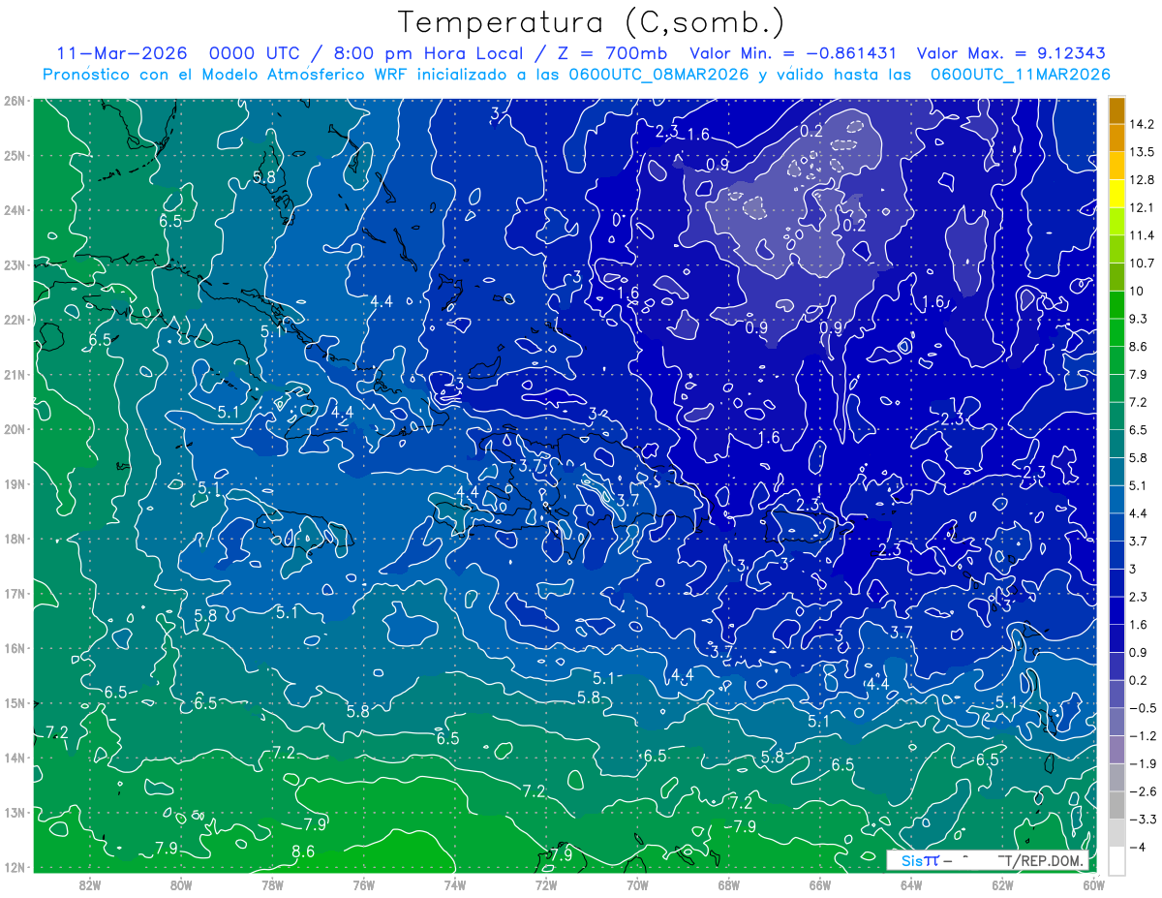Click the '10' value on the color scale
Viewport: 1162px width, 898px height.
1136,291
